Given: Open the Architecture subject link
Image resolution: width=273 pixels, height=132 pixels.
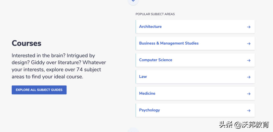Looking at the screenshot, I should point(150,27).
